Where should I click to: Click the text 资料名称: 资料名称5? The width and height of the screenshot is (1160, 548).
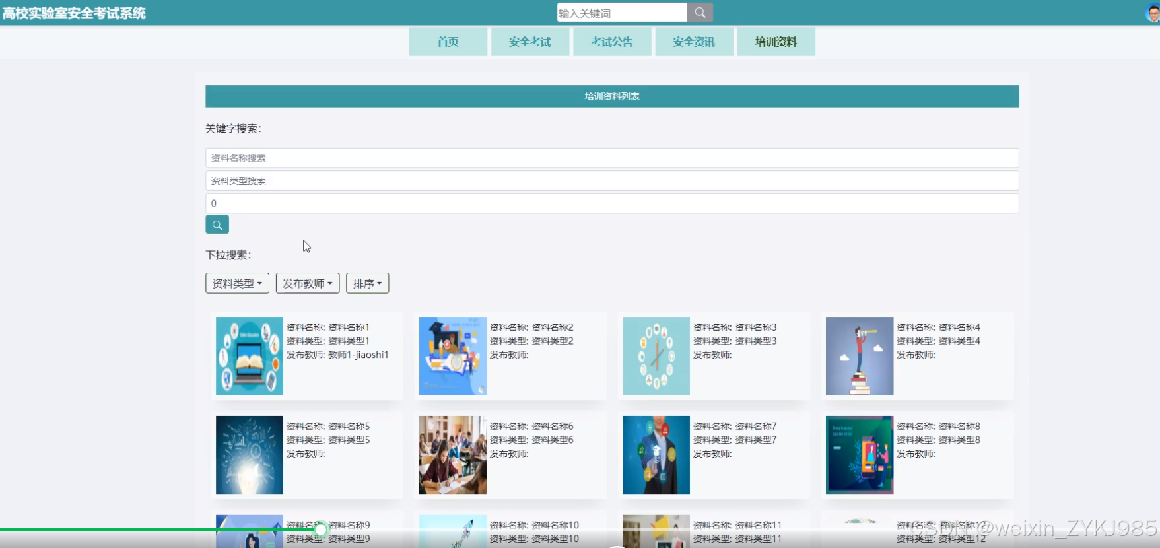(328, 427)
